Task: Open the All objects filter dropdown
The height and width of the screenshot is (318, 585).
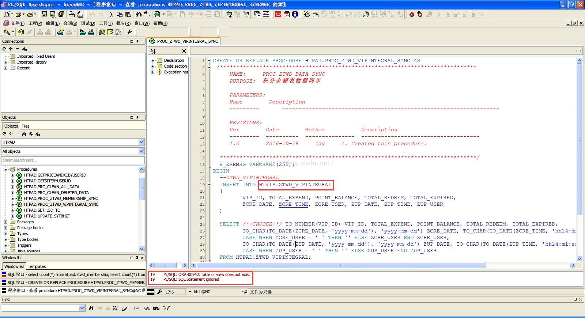Action: [x=141, y=151]
